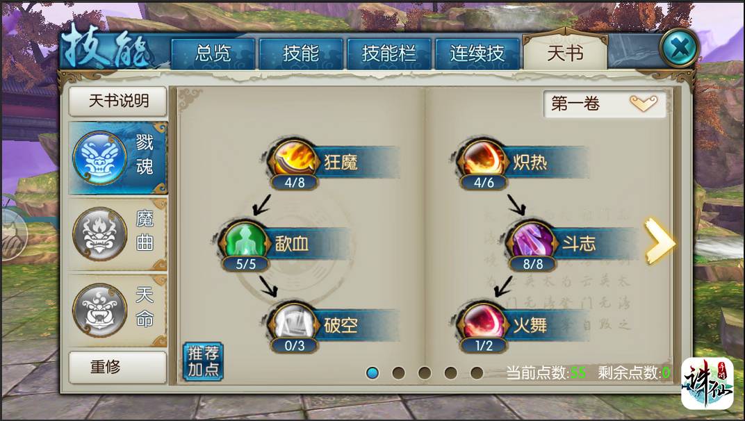Go to next page with golden arrow
The height and width of the screenshot is (421, 745).
660,241
